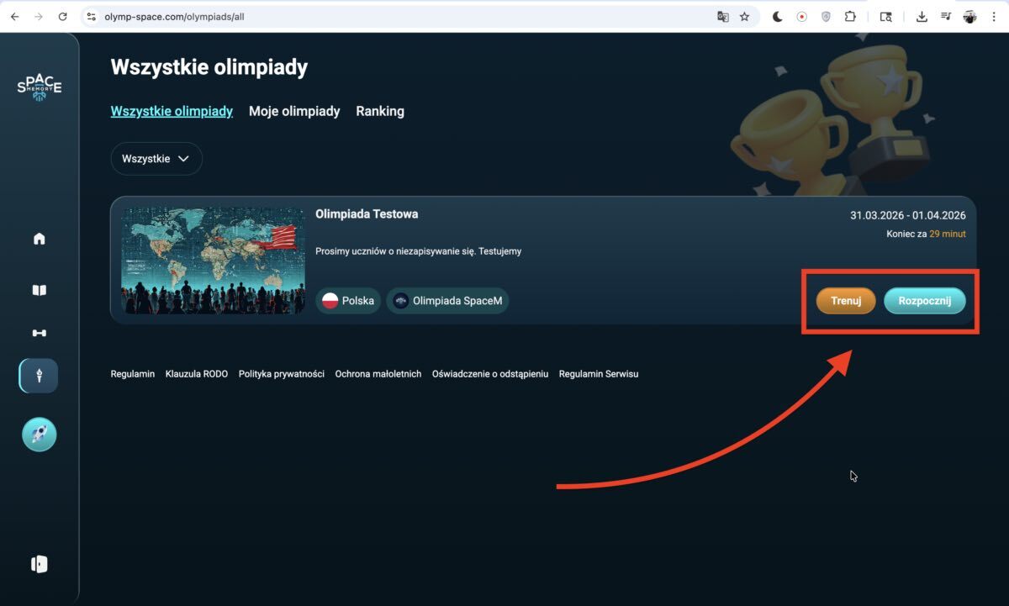This screenshot has width=1009, height=606.
Task: Select the torch olympiads icon in sidebar
Action: [x=39, y=376]
